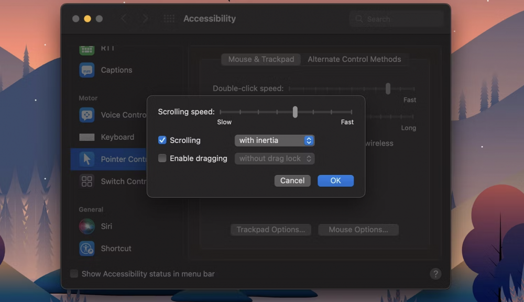Click the show-all grid icon in toolbar

[x=169, y=19]
